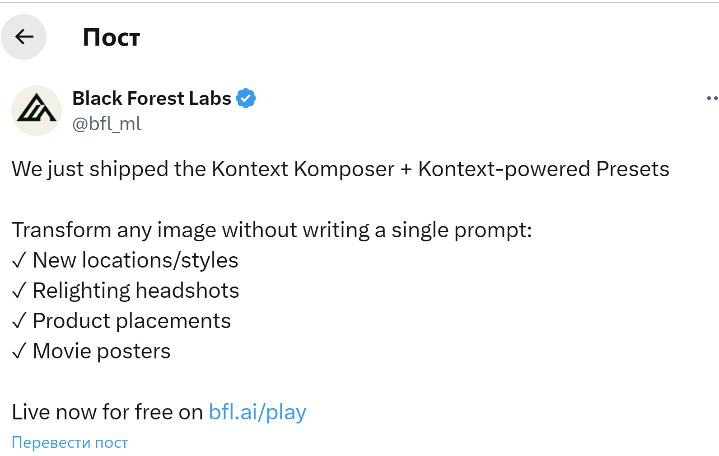The image size is (719, 456).
Task: Open the Black Forest Labs profile avatar
Action: click(x=36, y=111)
